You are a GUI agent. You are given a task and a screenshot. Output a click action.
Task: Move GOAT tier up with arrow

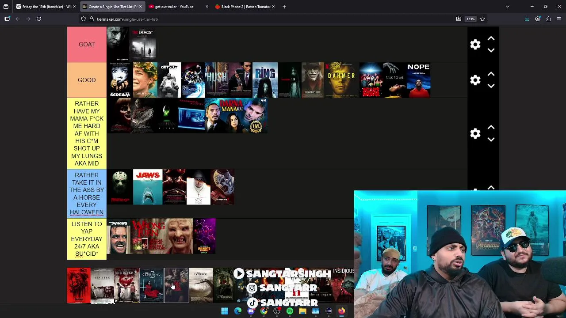tap(491, 39)
